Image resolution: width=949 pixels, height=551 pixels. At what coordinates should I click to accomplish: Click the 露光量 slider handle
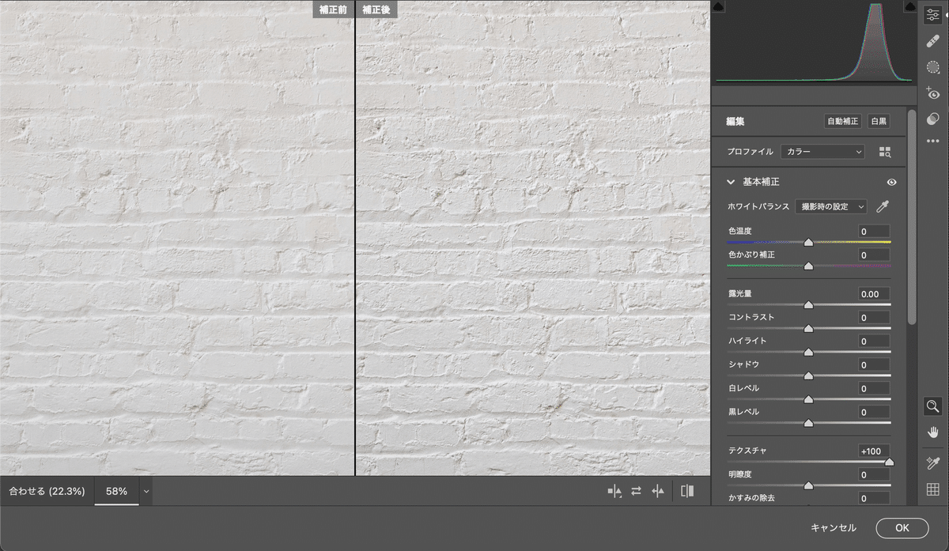click(808, 304)
